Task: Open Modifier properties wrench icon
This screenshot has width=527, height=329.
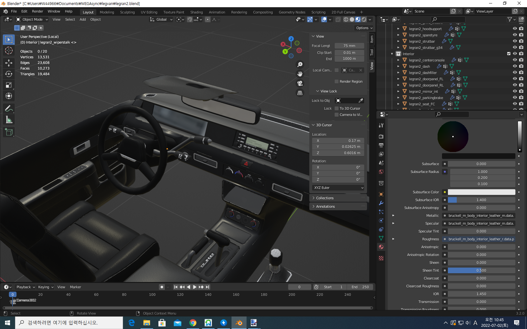Action: point(381,203)
